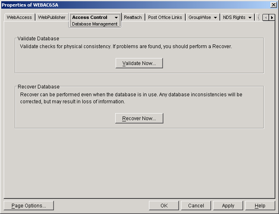Click the Properties of WEBAC65A title text
Screen dimensions: 279x214
tap(30, 5)
